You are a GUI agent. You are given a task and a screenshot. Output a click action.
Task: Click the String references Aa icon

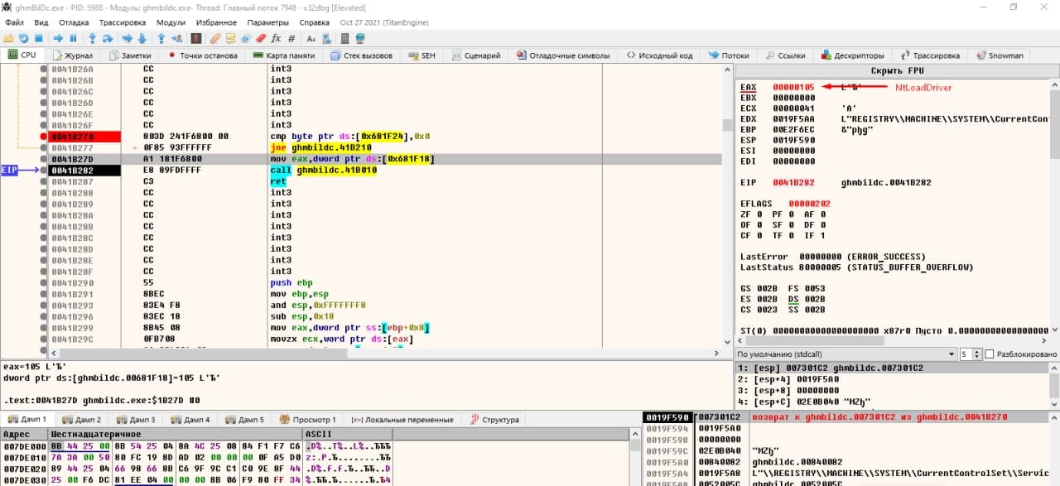click(x=311, y=38)
